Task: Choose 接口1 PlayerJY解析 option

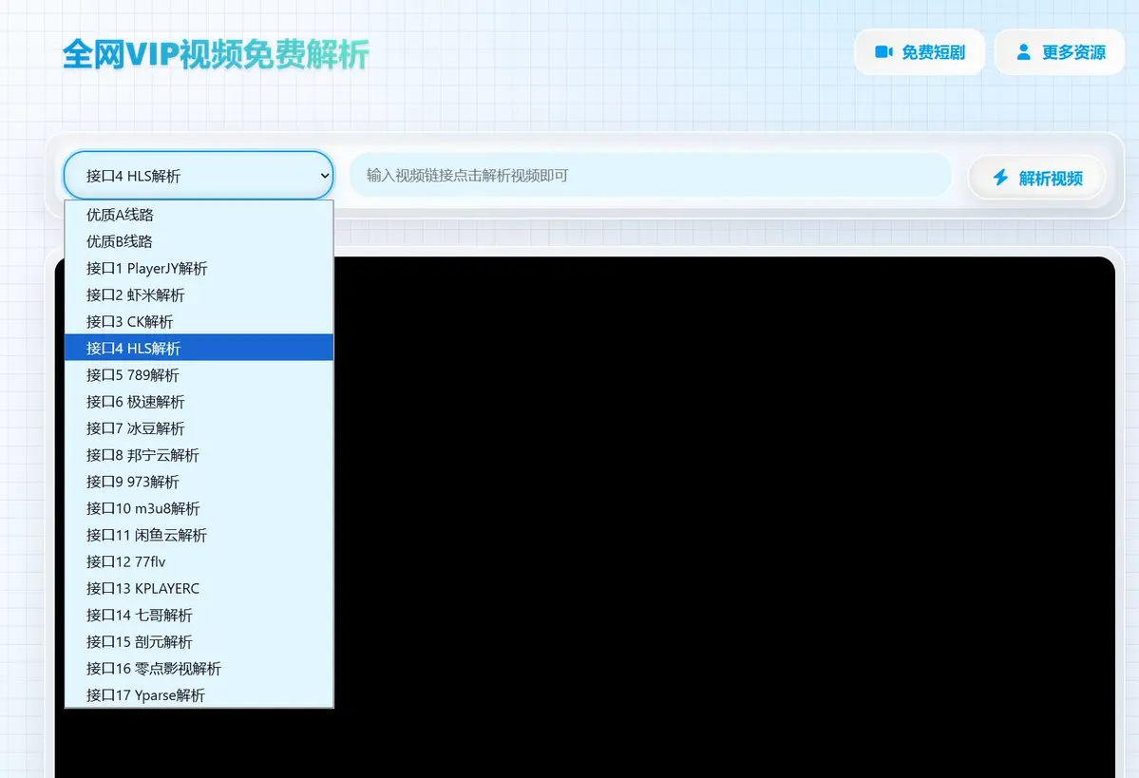Action: pyautogui.click(x=199, y=268)
